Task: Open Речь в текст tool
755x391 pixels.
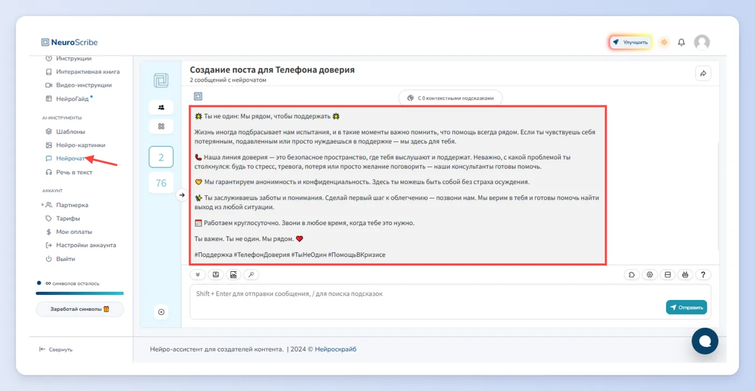Action: tap(69, 173)
